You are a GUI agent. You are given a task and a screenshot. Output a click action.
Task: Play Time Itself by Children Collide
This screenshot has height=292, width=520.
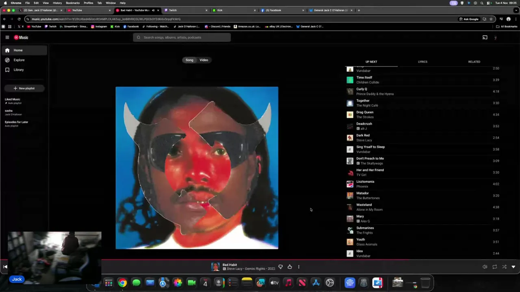422,80
